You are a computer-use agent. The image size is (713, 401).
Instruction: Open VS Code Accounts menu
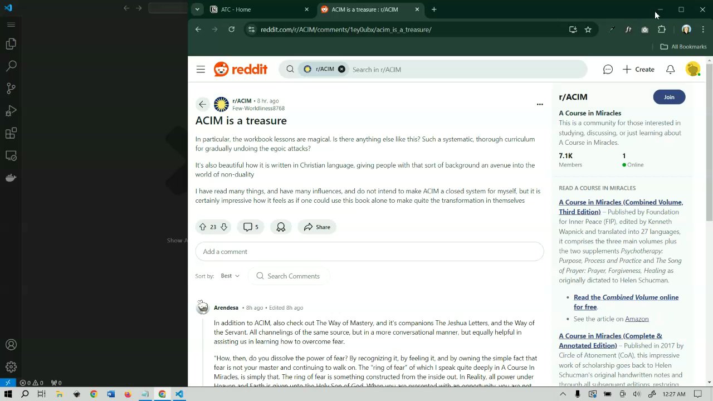tap(11, 345)
